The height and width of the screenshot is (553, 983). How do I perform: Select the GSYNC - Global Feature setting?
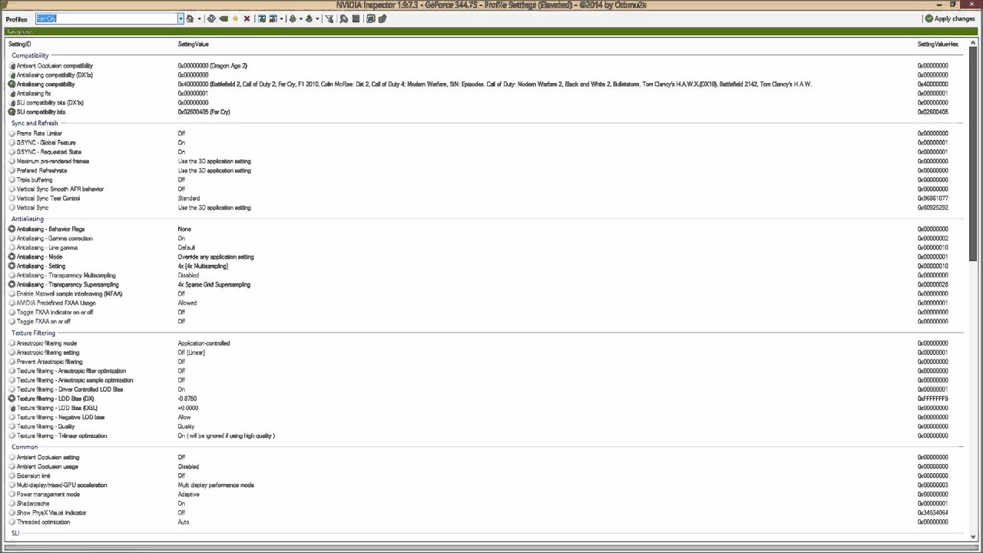[46, 143]
